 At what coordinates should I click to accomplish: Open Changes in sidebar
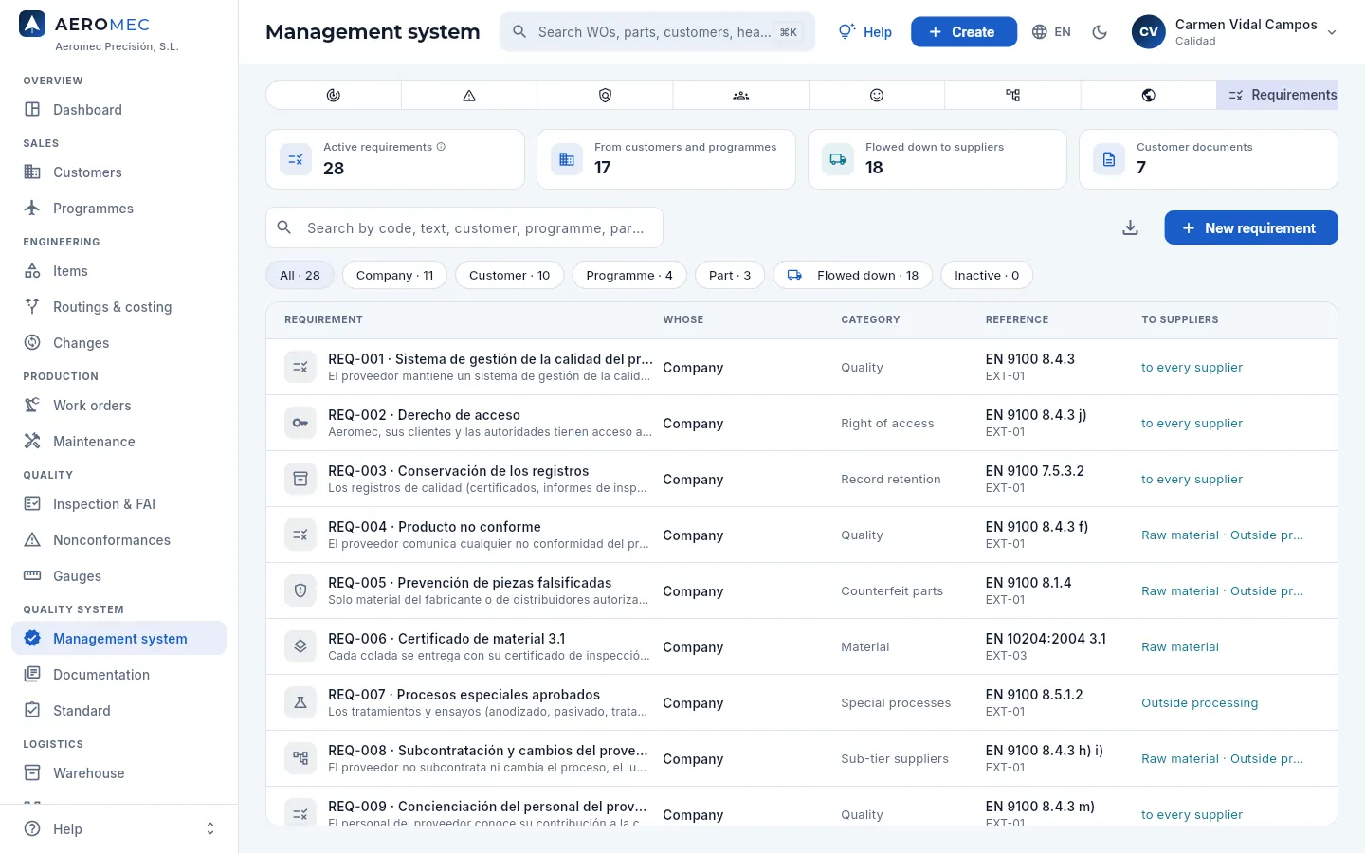coord(118,343)
